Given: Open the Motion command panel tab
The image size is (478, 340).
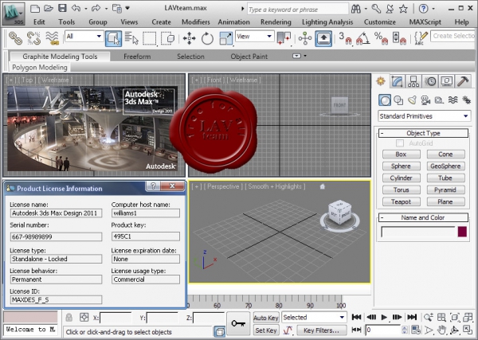Looking at the screenshot, I should pos(430,81).
